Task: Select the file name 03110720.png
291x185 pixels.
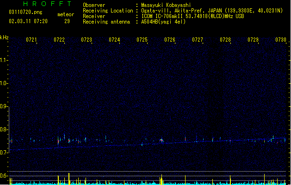Action: point(25,12)
